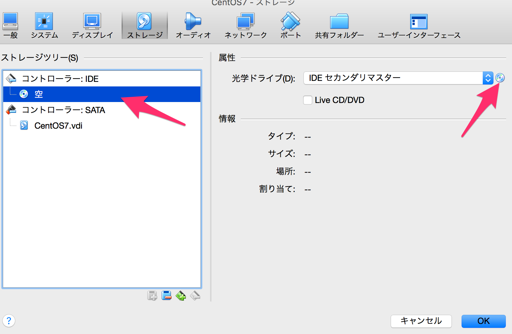Screen dimensions: 512x334
Task: Switch to システム tab label
Action: (44, 35)
